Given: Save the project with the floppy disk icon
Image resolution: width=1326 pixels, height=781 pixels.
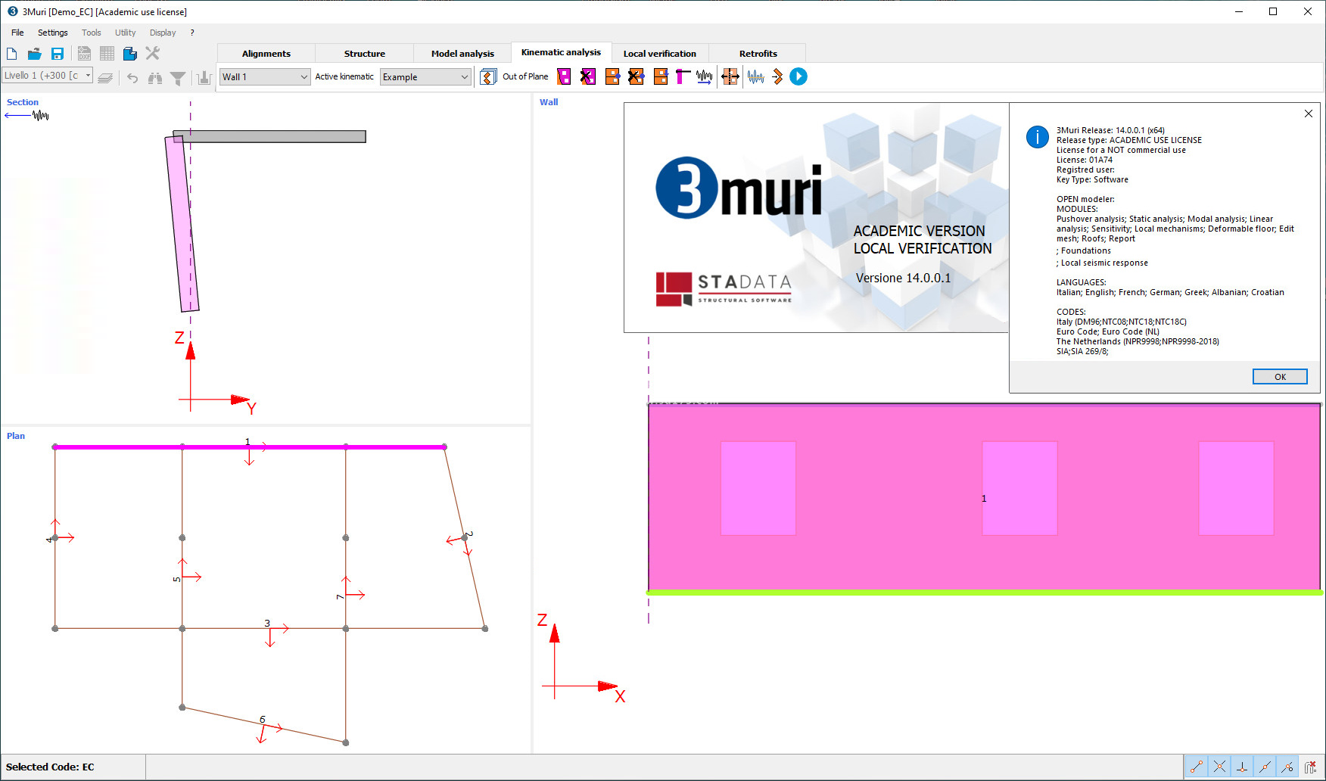Looking at the screenshot, I should pyautogui.click(x=57, y=54).
